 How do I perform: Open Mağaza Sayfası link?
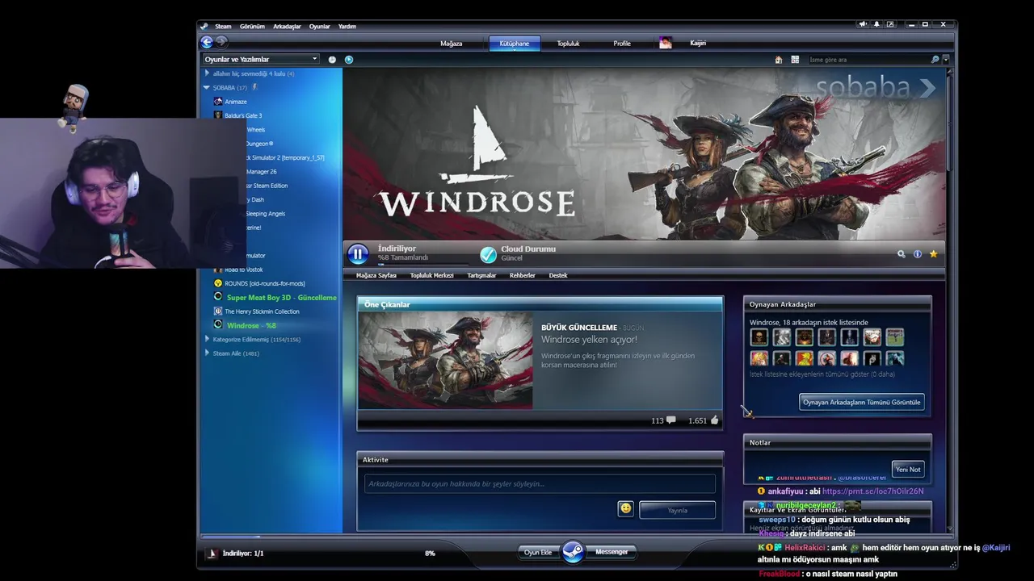pos(376,276)
